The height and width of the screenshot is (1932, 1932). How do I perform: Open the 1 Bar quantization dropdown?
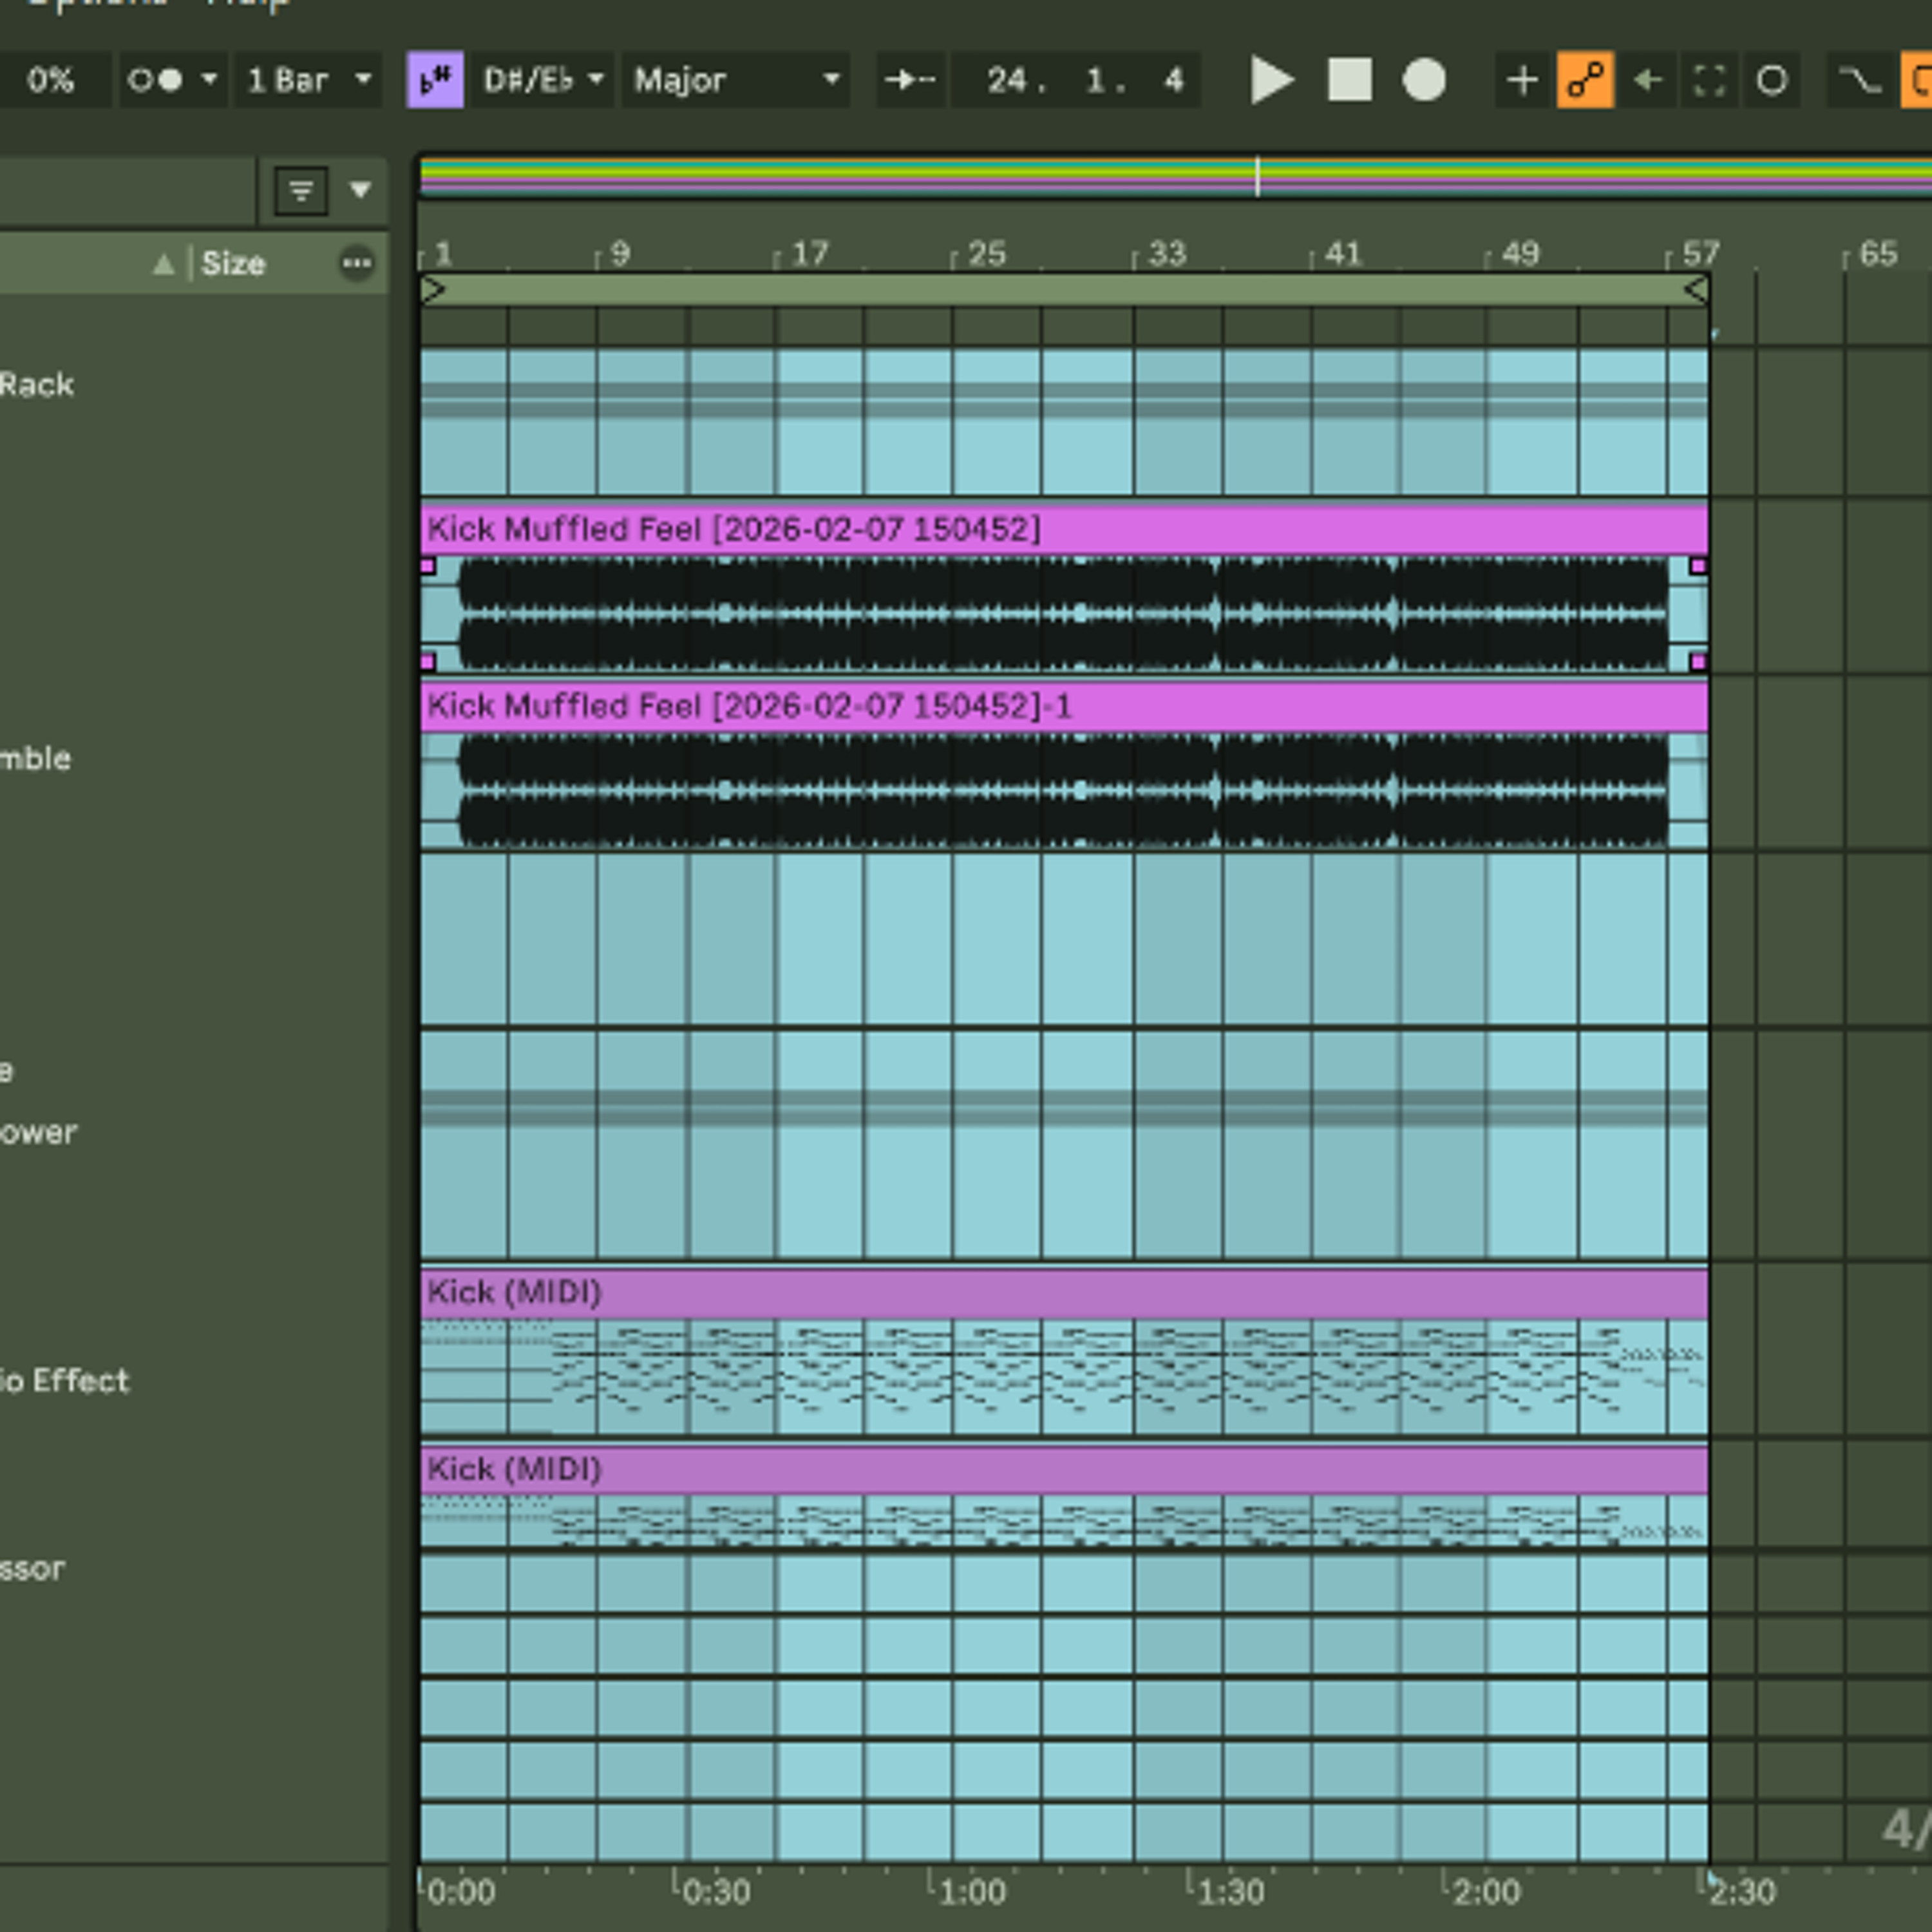pos(308,80)
